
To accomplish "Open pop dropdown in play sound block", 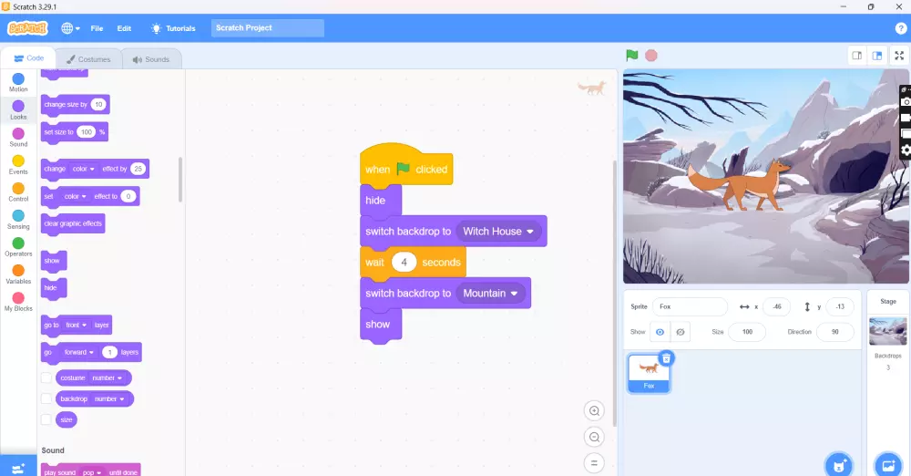I will click(92, 472).
